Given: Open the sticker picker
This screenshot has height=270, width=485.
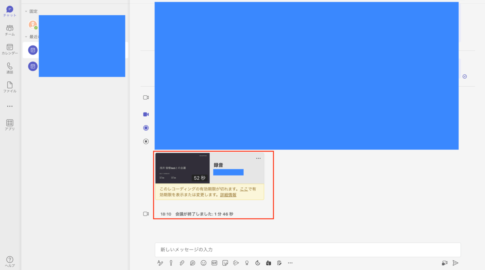Looking at the screenshot, I should [225, 263].
